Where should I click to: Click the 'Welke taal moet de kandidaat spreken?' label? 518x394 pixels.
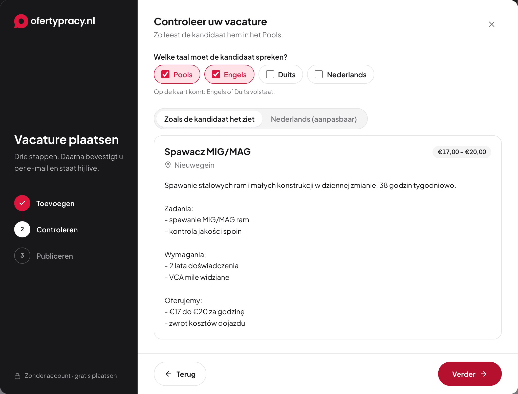[x=221, y=57]
